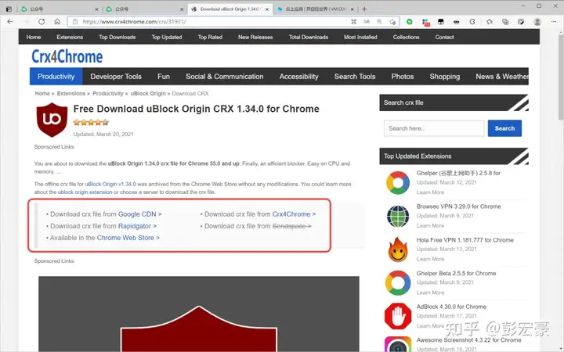Download crx file from Google CDN

pyautogui.click(x=139, y=214)
